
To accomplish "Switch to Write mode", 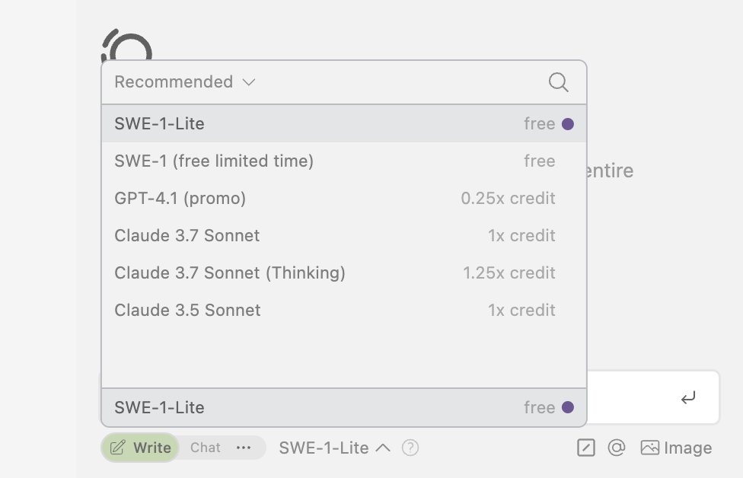I will coord(141,448).
